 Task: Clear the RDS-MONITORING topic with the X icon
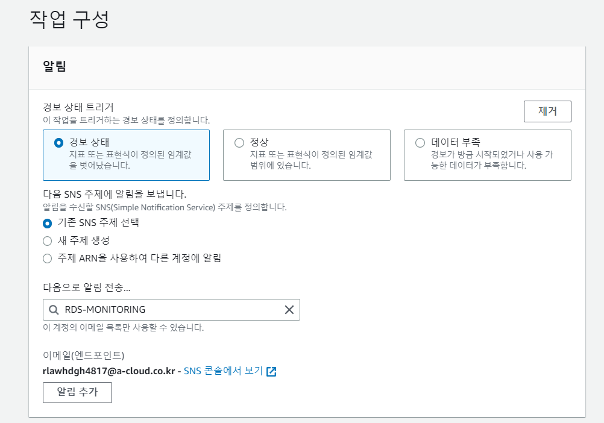point(289,310)
